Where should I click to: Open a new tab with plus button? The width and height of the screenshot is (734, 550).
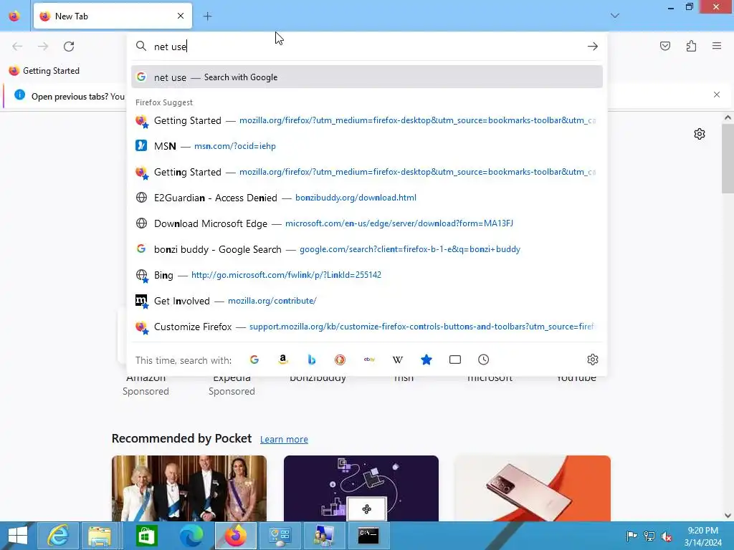click(x=207, y=16)
